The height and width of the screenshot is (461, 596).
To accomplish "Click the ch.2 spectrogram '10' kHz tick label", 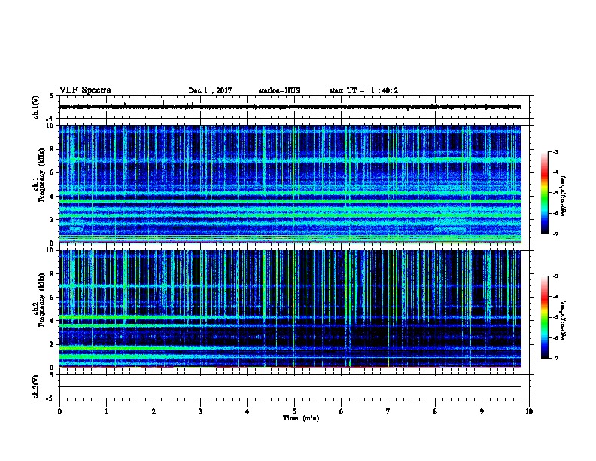I will [x=51, y=250].
